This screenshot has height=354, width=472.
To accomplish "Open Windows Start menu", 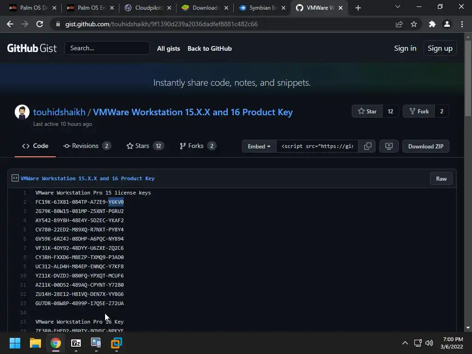I will tap(15, 343).
